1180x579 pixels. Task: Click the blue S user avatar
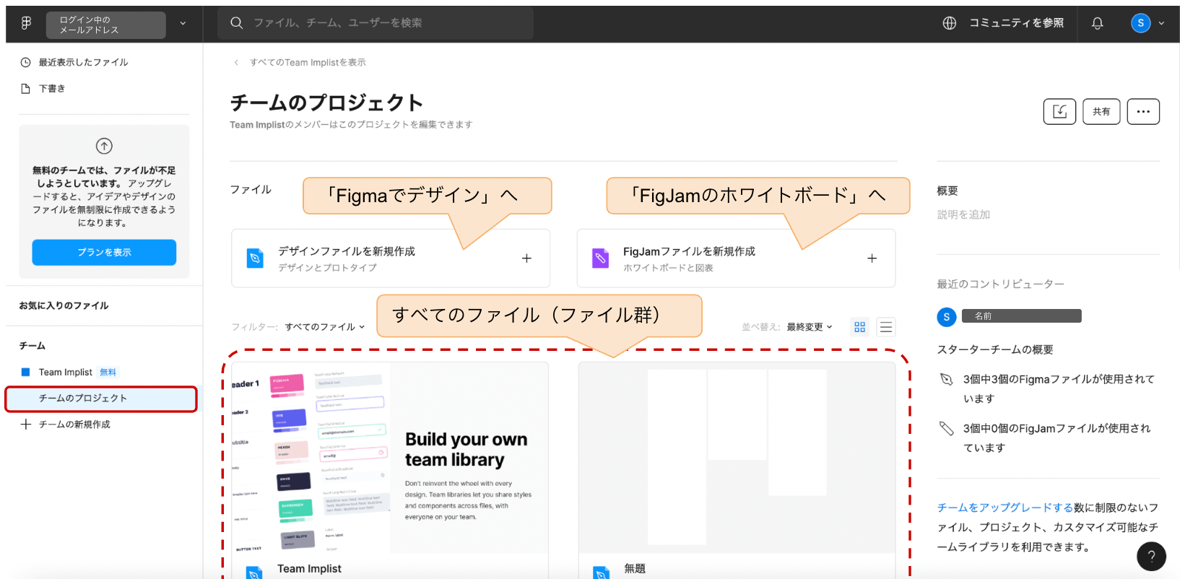[1140, 23]
